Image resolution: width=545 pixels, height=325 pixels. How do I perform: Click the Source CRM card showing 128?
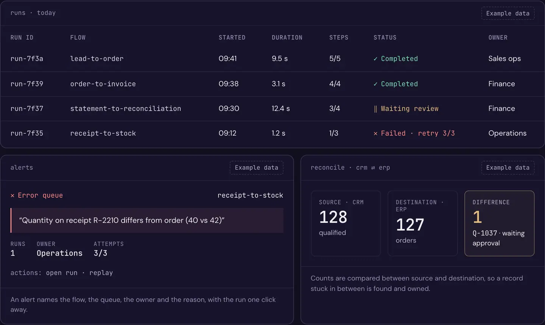346,223
